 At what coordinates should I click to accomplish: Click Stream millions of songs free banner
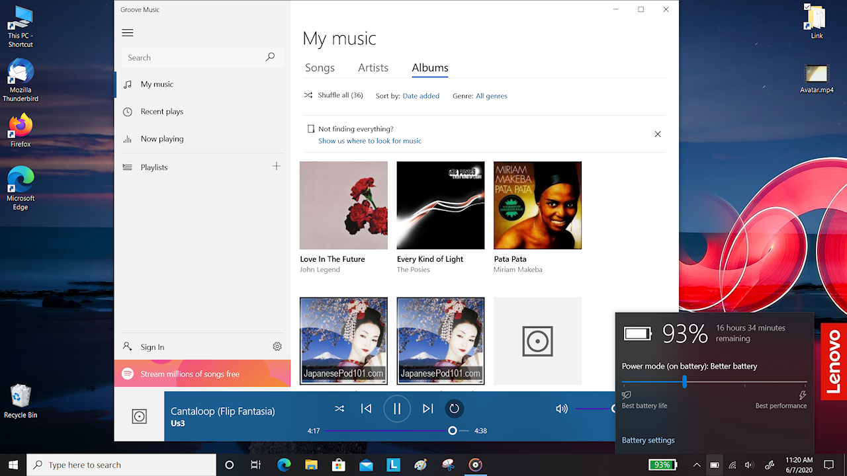tap(202, 374)
